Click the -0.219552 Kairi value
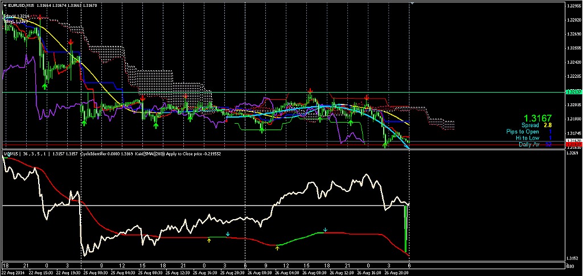The width and height of the screenshot is (583, 276). [x=211, y=153]
